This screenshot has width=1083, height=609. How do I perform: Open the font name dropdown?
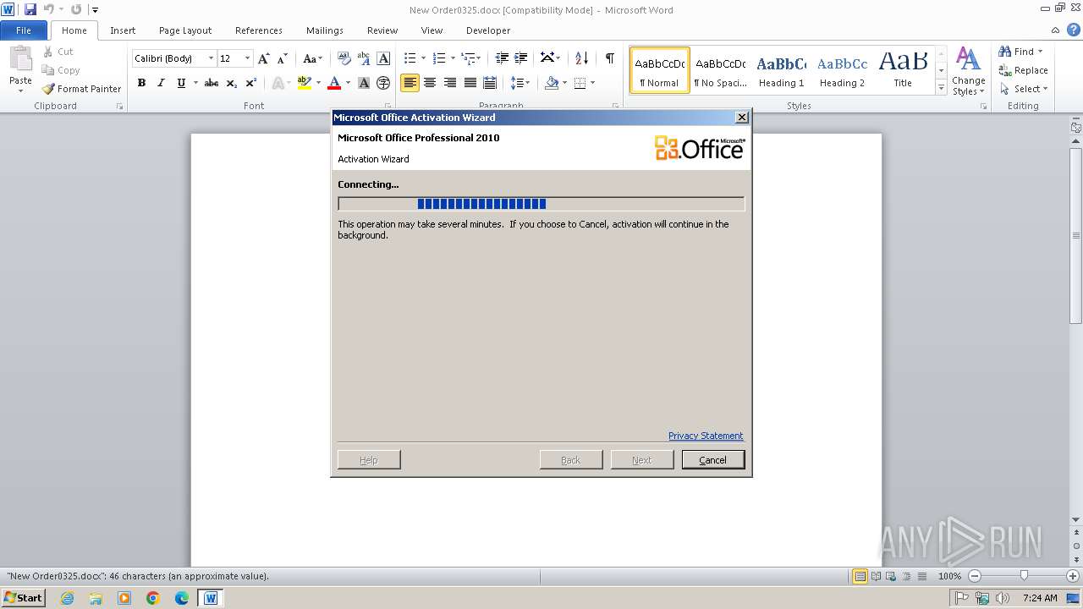211,58
